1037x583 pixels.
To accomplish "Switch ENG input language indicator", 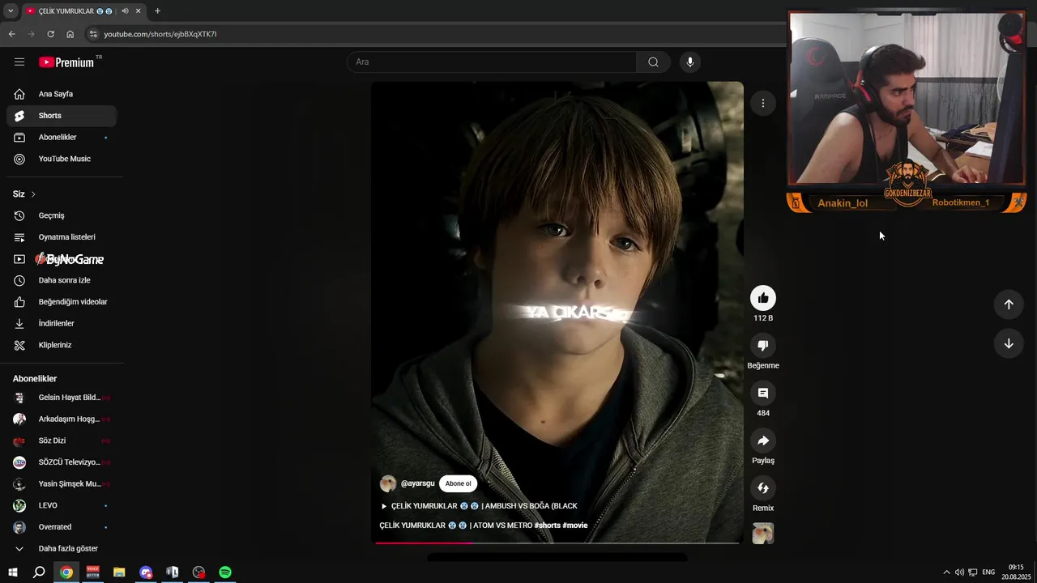I will tap(988, 572).
